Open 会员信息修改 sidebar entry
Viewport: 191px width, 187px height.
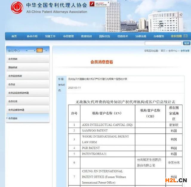pyautogui.click(x=15, y=76)
